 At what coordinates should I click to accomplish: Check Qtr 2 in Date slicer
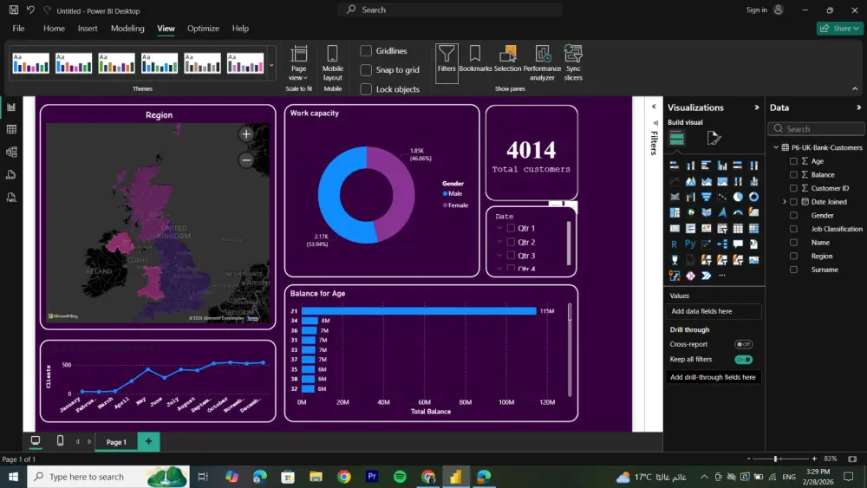tap(511, 242)
